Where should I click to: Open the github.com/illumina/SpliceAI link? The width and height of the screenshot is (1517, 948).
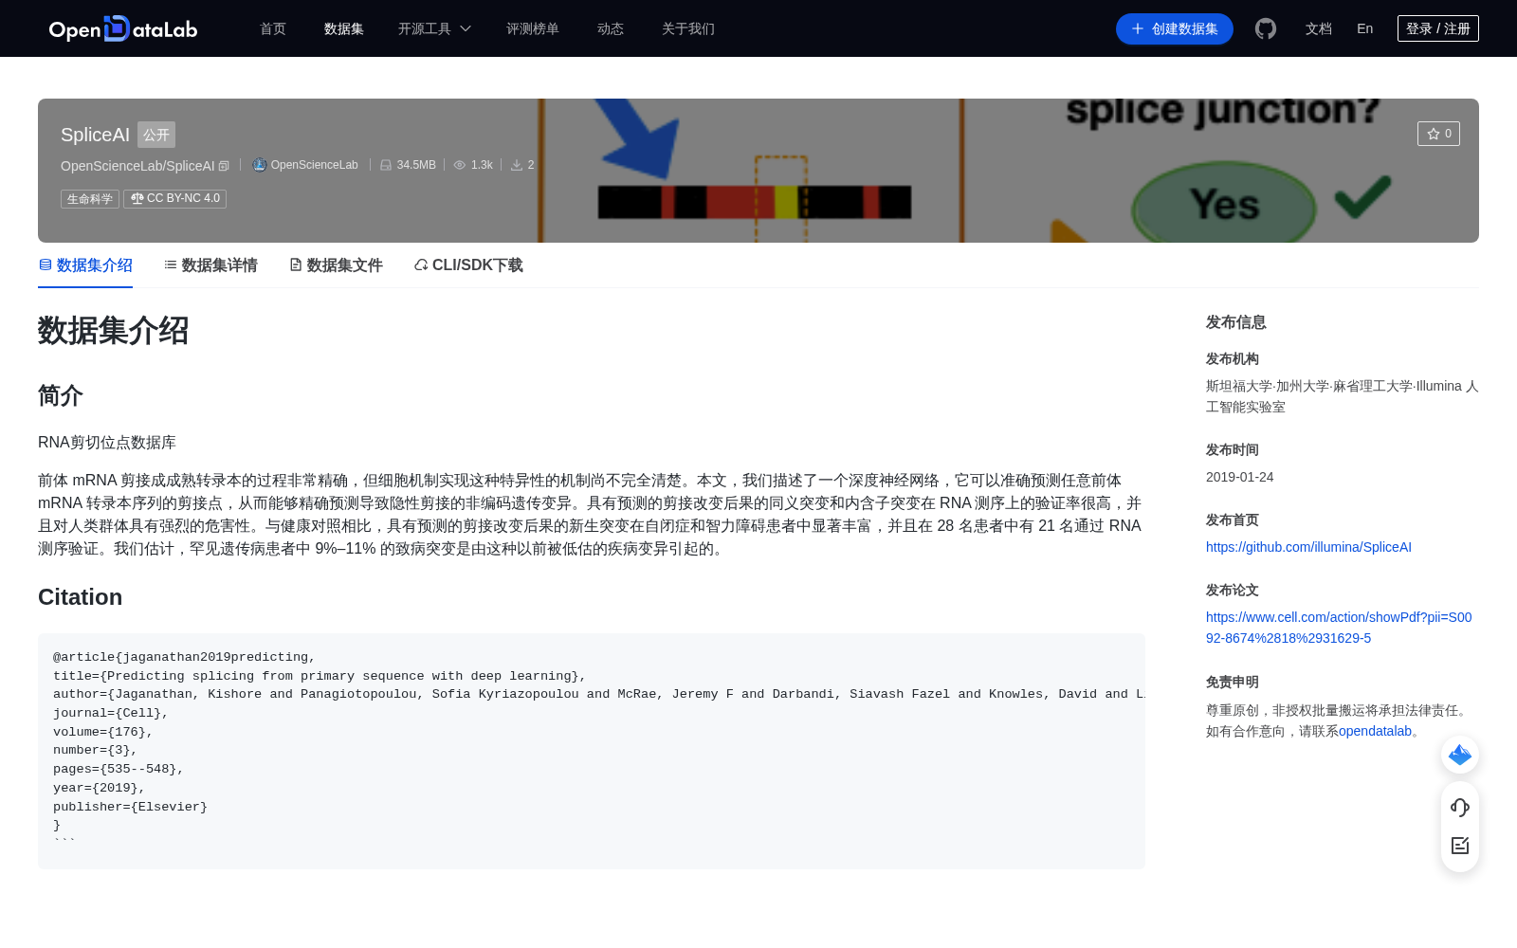pos(1308,547)
